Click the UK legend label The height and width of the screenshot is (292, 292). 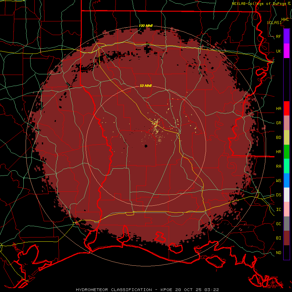point(278,51)
